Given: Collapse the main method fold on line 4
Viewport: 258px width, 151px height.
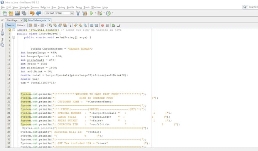Looking at the screenshot, I should click(14, 38).
